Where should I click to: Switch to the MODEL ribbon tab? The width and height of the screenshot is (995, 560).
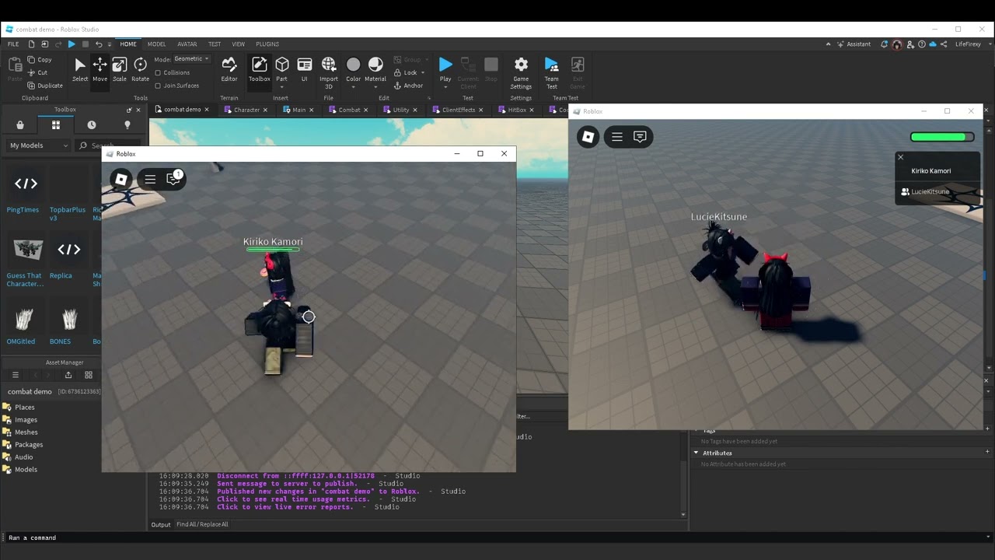(x=156, y=44)
